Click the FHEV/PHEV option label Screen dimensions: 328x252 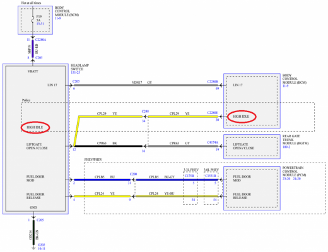[93, 159]
